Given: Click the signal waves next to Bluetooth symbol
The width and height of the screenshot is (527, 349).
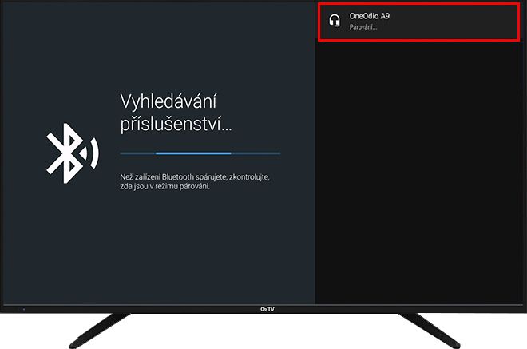Looking at the screenshot, I should (x=93, y=152).
